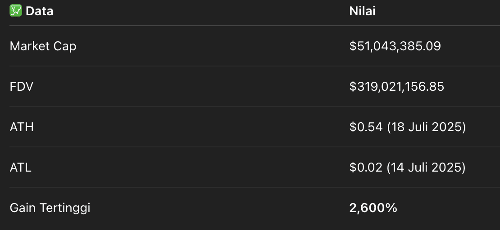The height and width of the screenshot is (230, 500).
Task: Select the $319,021,156.85 FDV value
Action: tap(397, 87)
